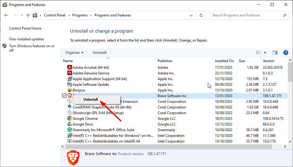Open the Organize dropdown menu
The height and width of the screenshot is (167, 293).
point(74,53)
